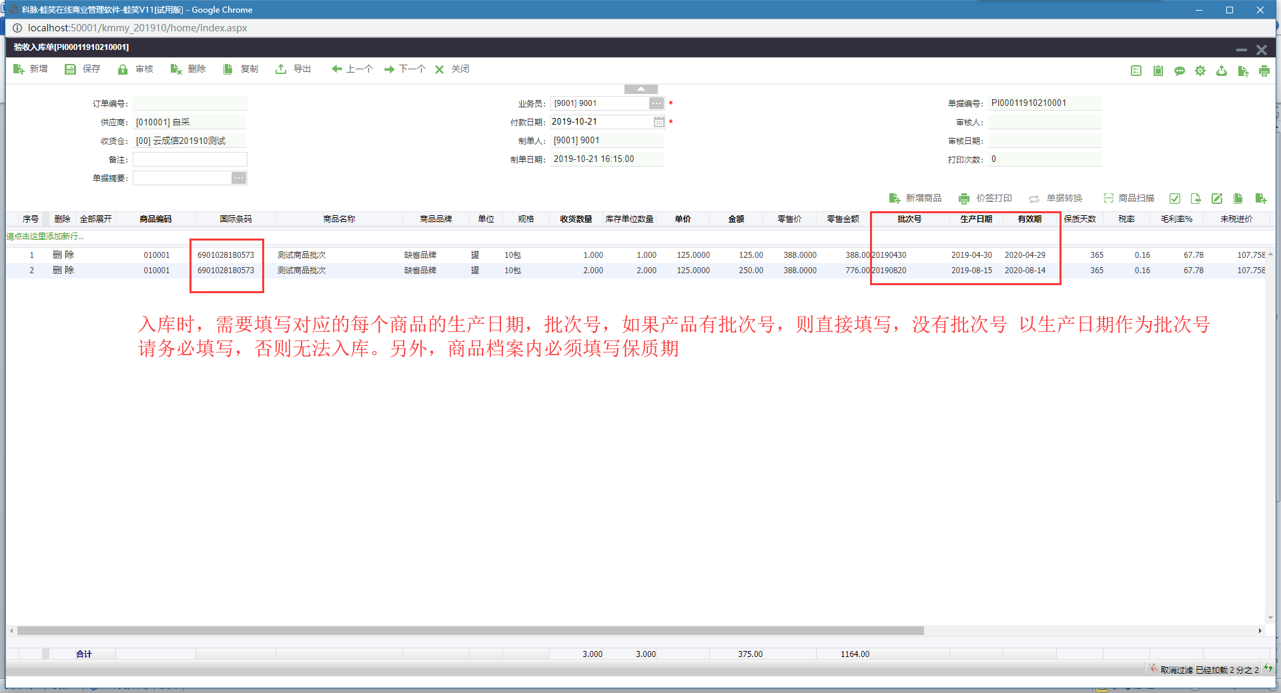
Task: Open the 单据摘要 ellipsis selector
Action: (x=239, y=178)
